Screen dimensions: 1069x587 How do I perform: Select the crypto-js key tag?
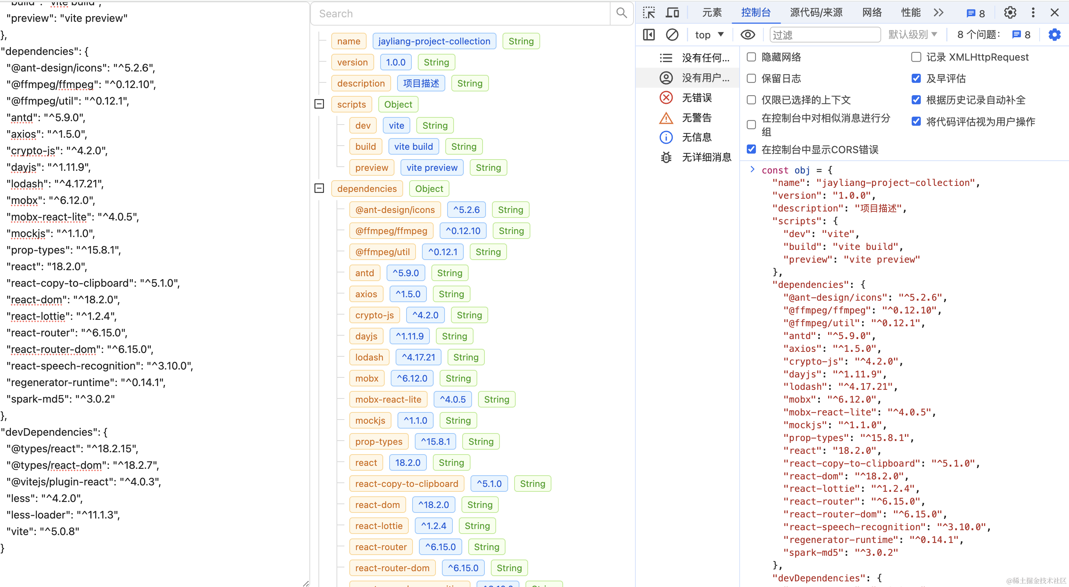coord(374,315)
